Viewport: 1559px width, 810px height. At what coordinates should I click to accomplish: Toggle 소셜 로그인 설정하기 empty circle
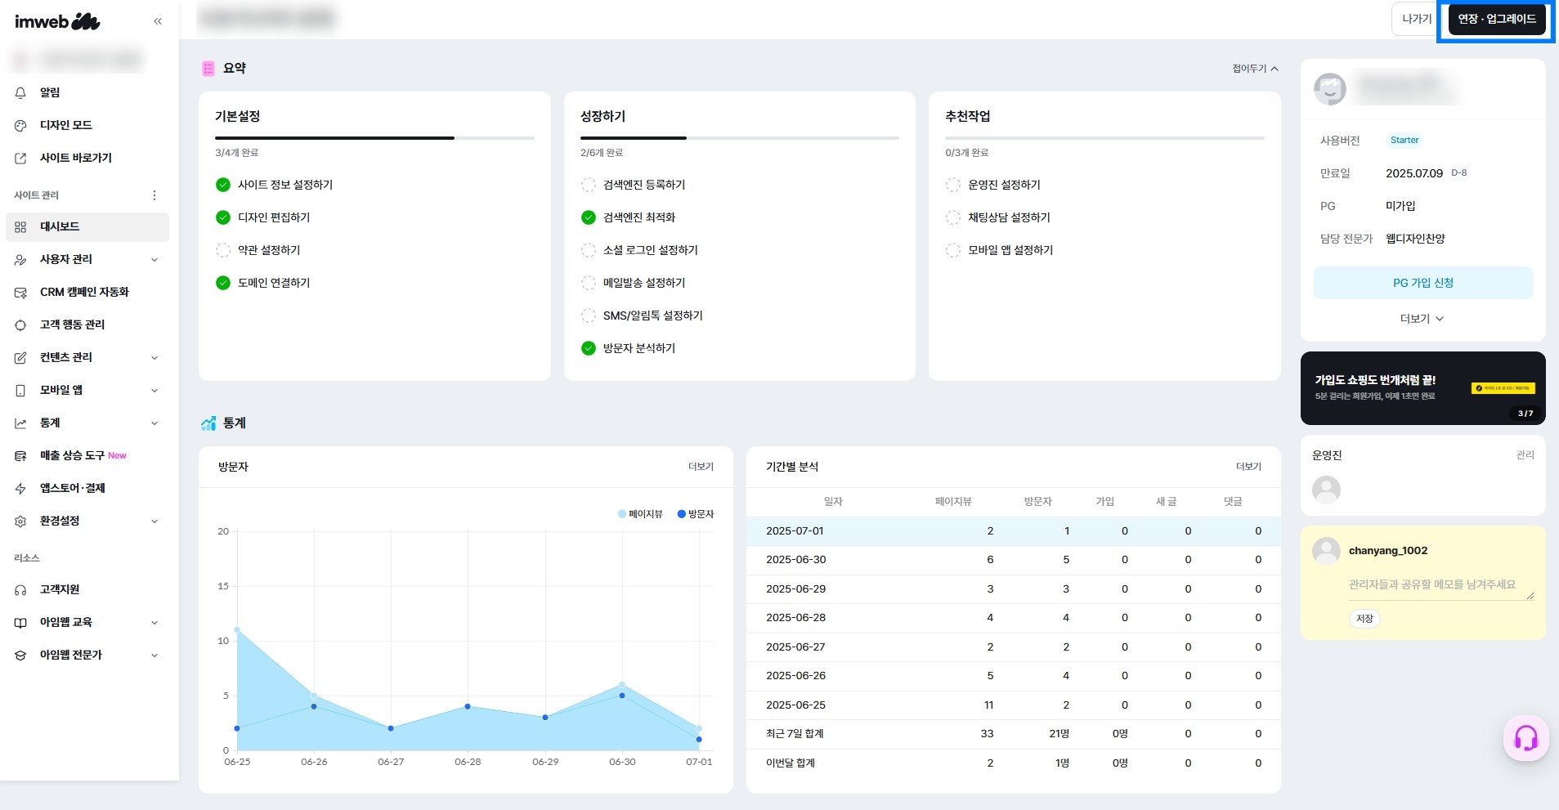pos(588,250)
